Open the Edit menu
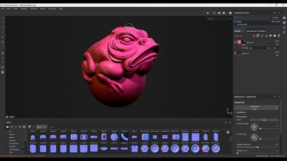The width and height of the screenshot is (287, 161). click(x=9, y=8)
